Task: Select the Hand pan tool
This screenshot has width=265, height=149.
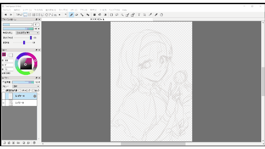Action: (161, 15)
